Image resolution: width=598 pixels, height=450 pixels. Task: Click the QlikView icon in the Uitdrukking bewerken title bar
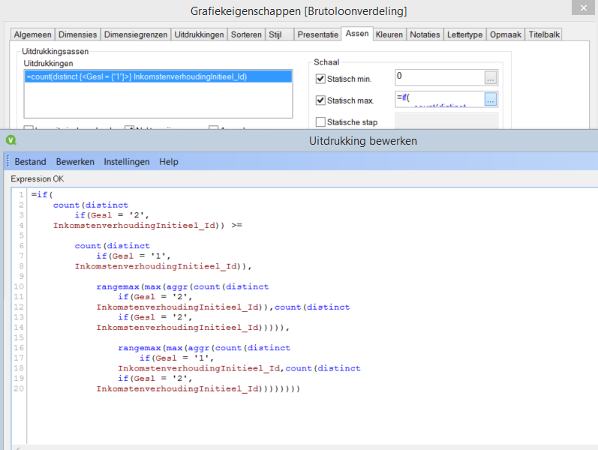(11, 140)
